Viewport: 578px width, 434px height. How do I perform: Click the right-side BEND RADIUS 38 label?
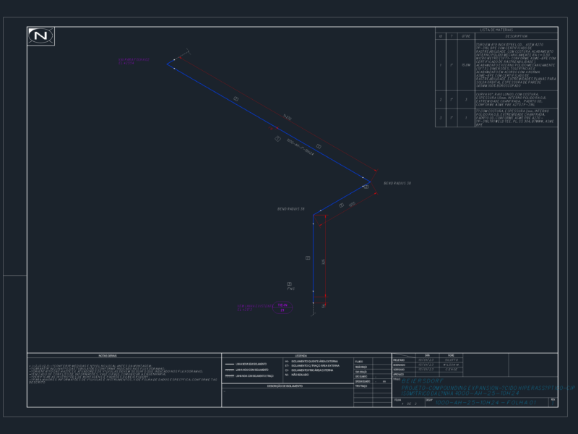pyautogui.click(x=397, y=183)
